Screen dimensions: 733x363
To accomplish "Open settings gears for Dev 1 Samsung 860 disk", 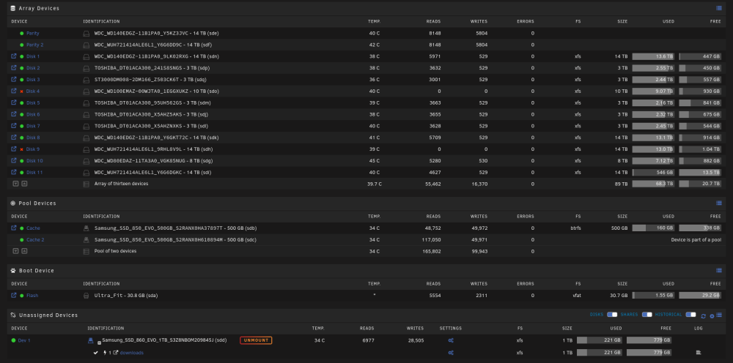I will (451, 340).
